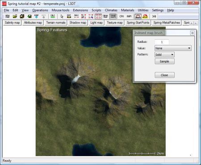Toggle the IMAGE DRAPE toolbar button

113,16
